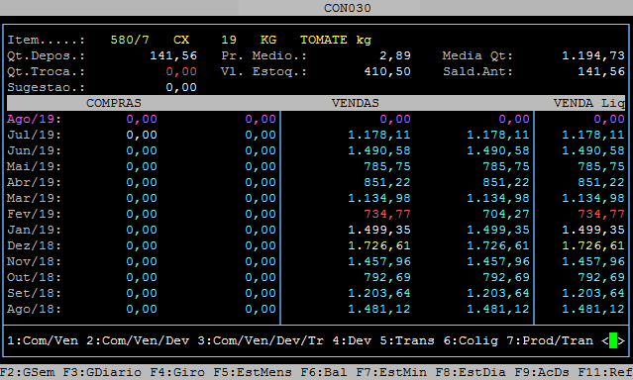Click the Jan/19 row label

[x=34, y=230]
